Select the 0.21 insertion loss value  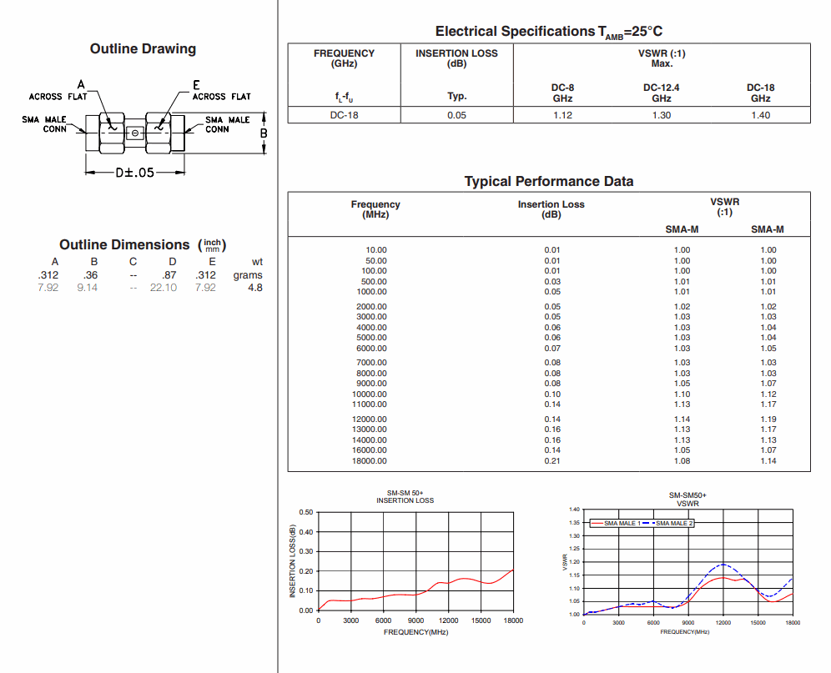pos(552,460)
